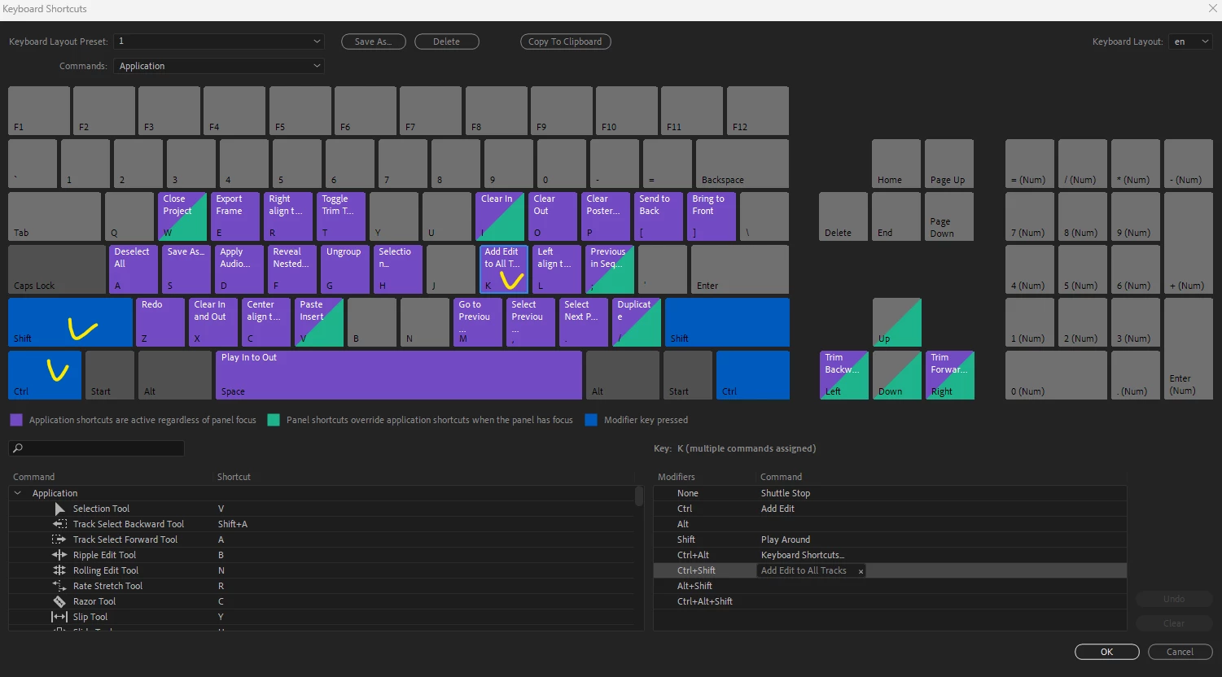Select the Trim Backward Left arrow key

coord(844,375)
